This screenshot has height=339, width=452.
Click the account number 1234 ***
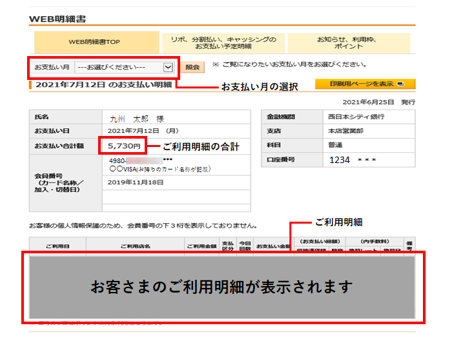[x=353, y=160]
